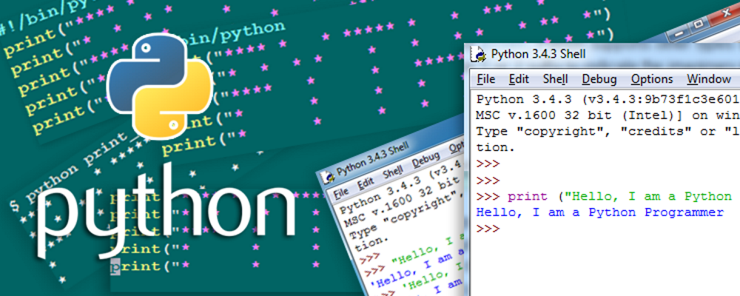The image size is (740, 296).
Task: Open File menu in the tilted Python Shell window
Action: 340,192
